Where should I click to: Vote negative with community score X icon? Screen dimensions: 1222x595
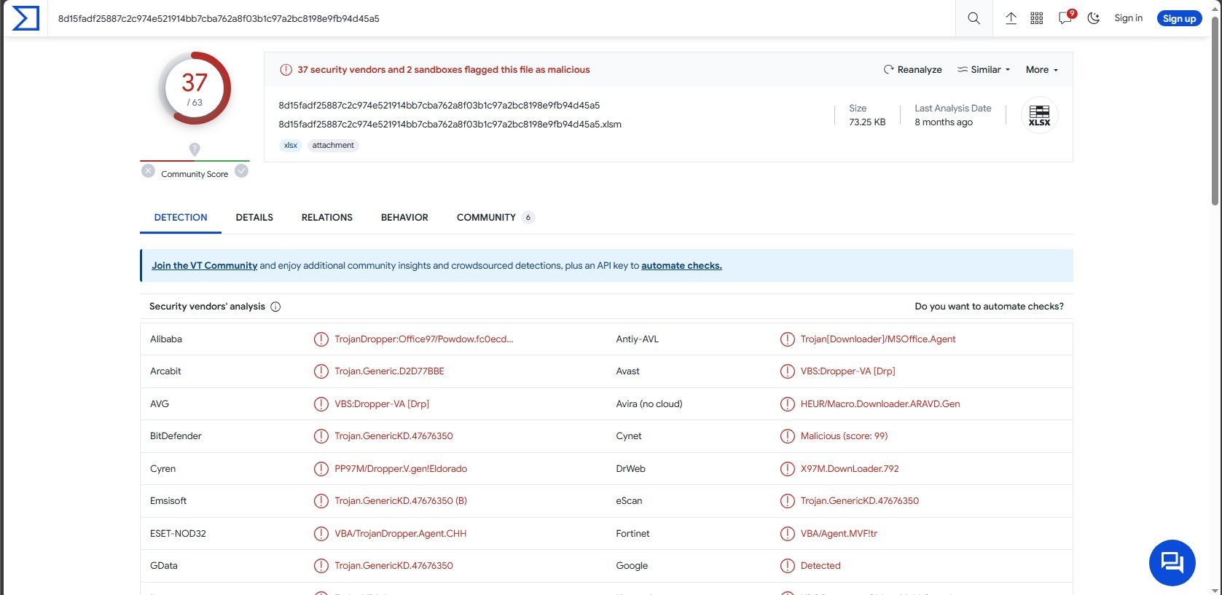coord(148,171)
